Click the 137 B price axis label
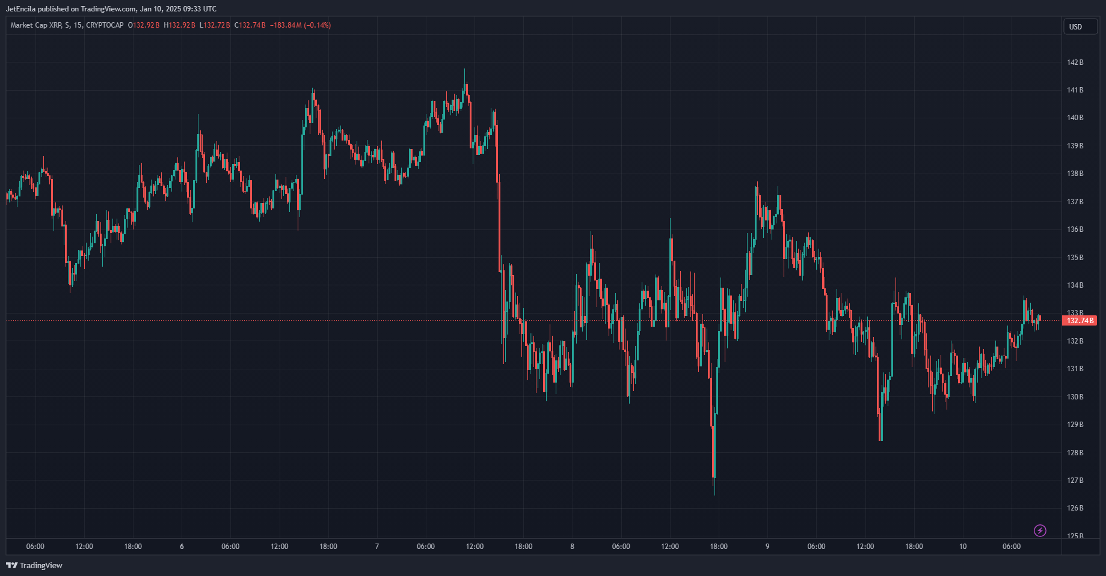The height and width of the screenshot is (576, 1106). [x=1075, y=202]
